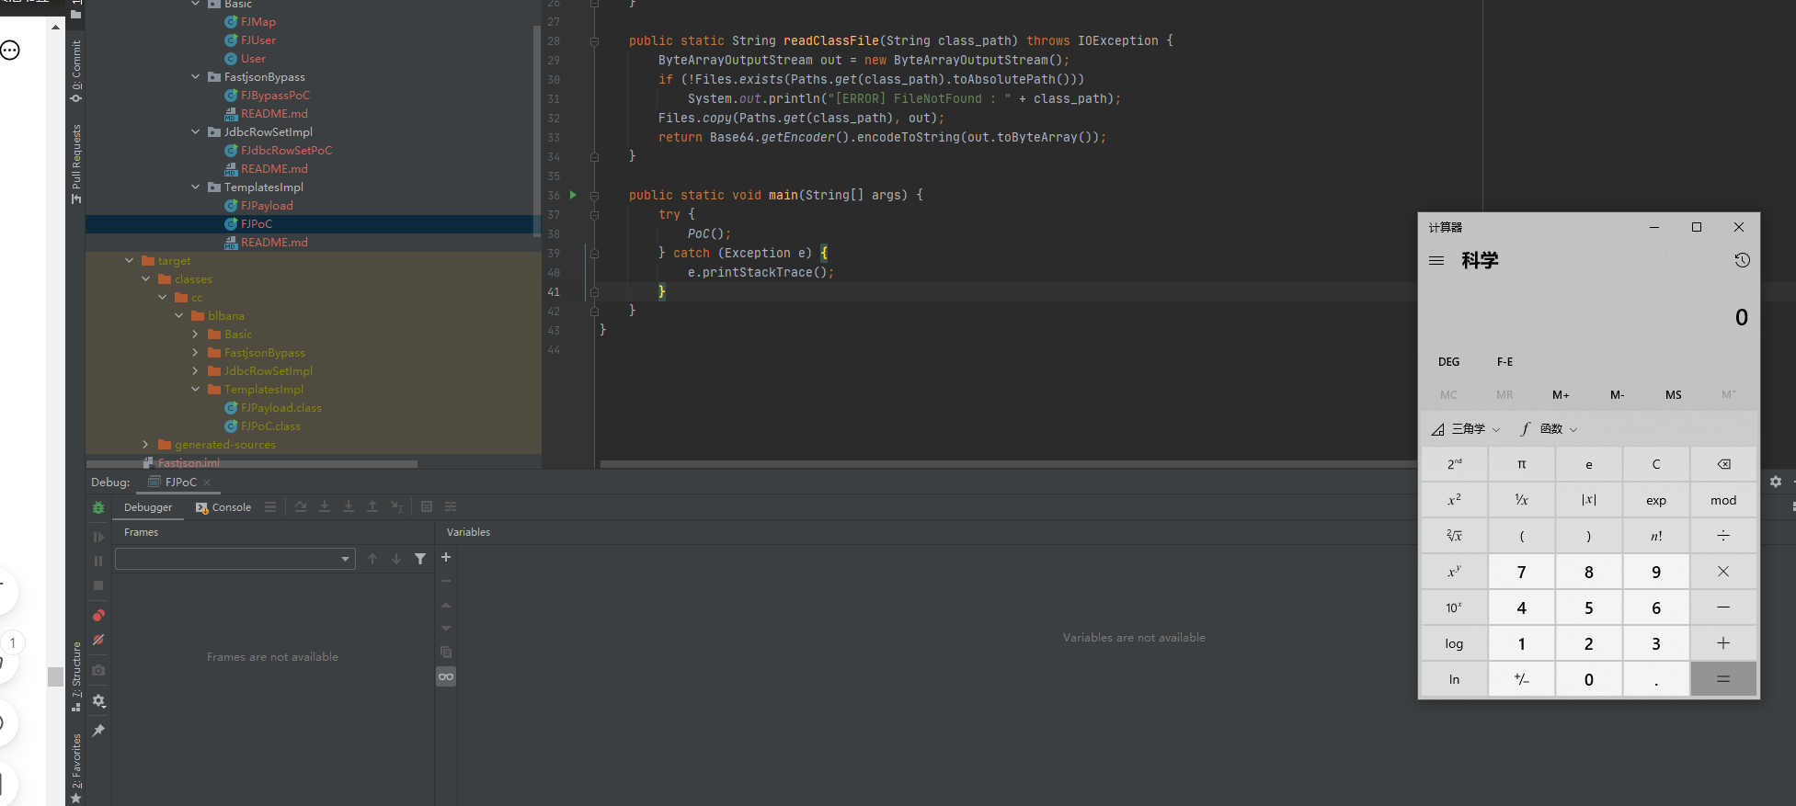Click the Show Execution Point lines icon
The width and height of the screenshot is (1796, 806).
coord(270,506)
